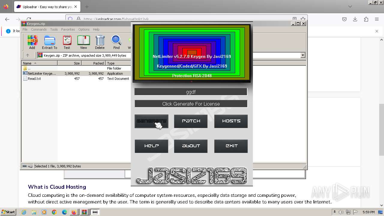
Task: Switch to keygen via taskbar icon
Action: pos(95,212)
